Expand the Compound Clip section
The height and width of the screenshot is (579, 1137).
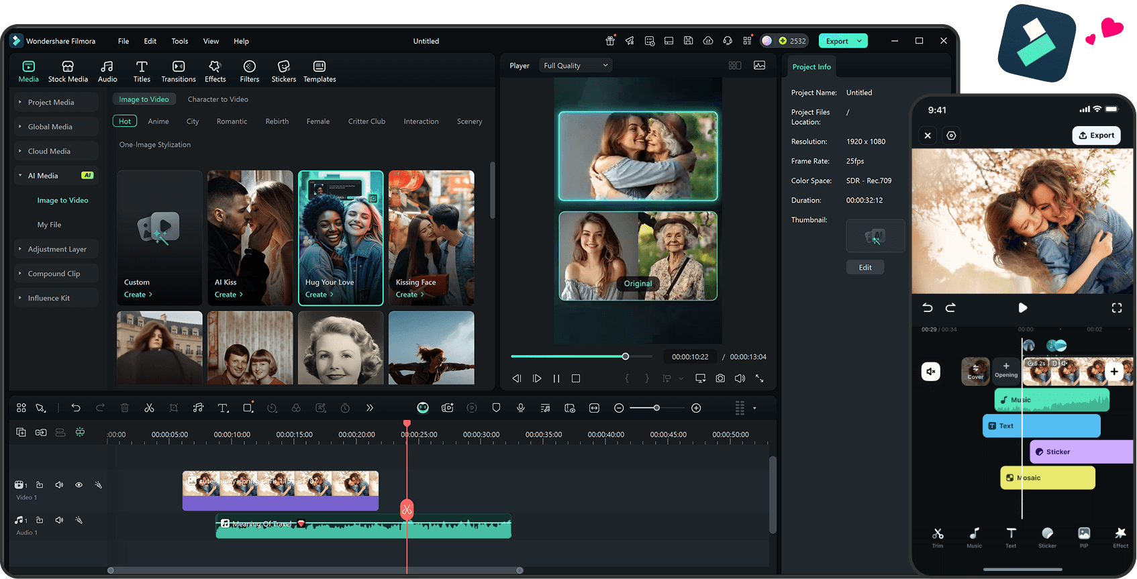tap(54, 274)
